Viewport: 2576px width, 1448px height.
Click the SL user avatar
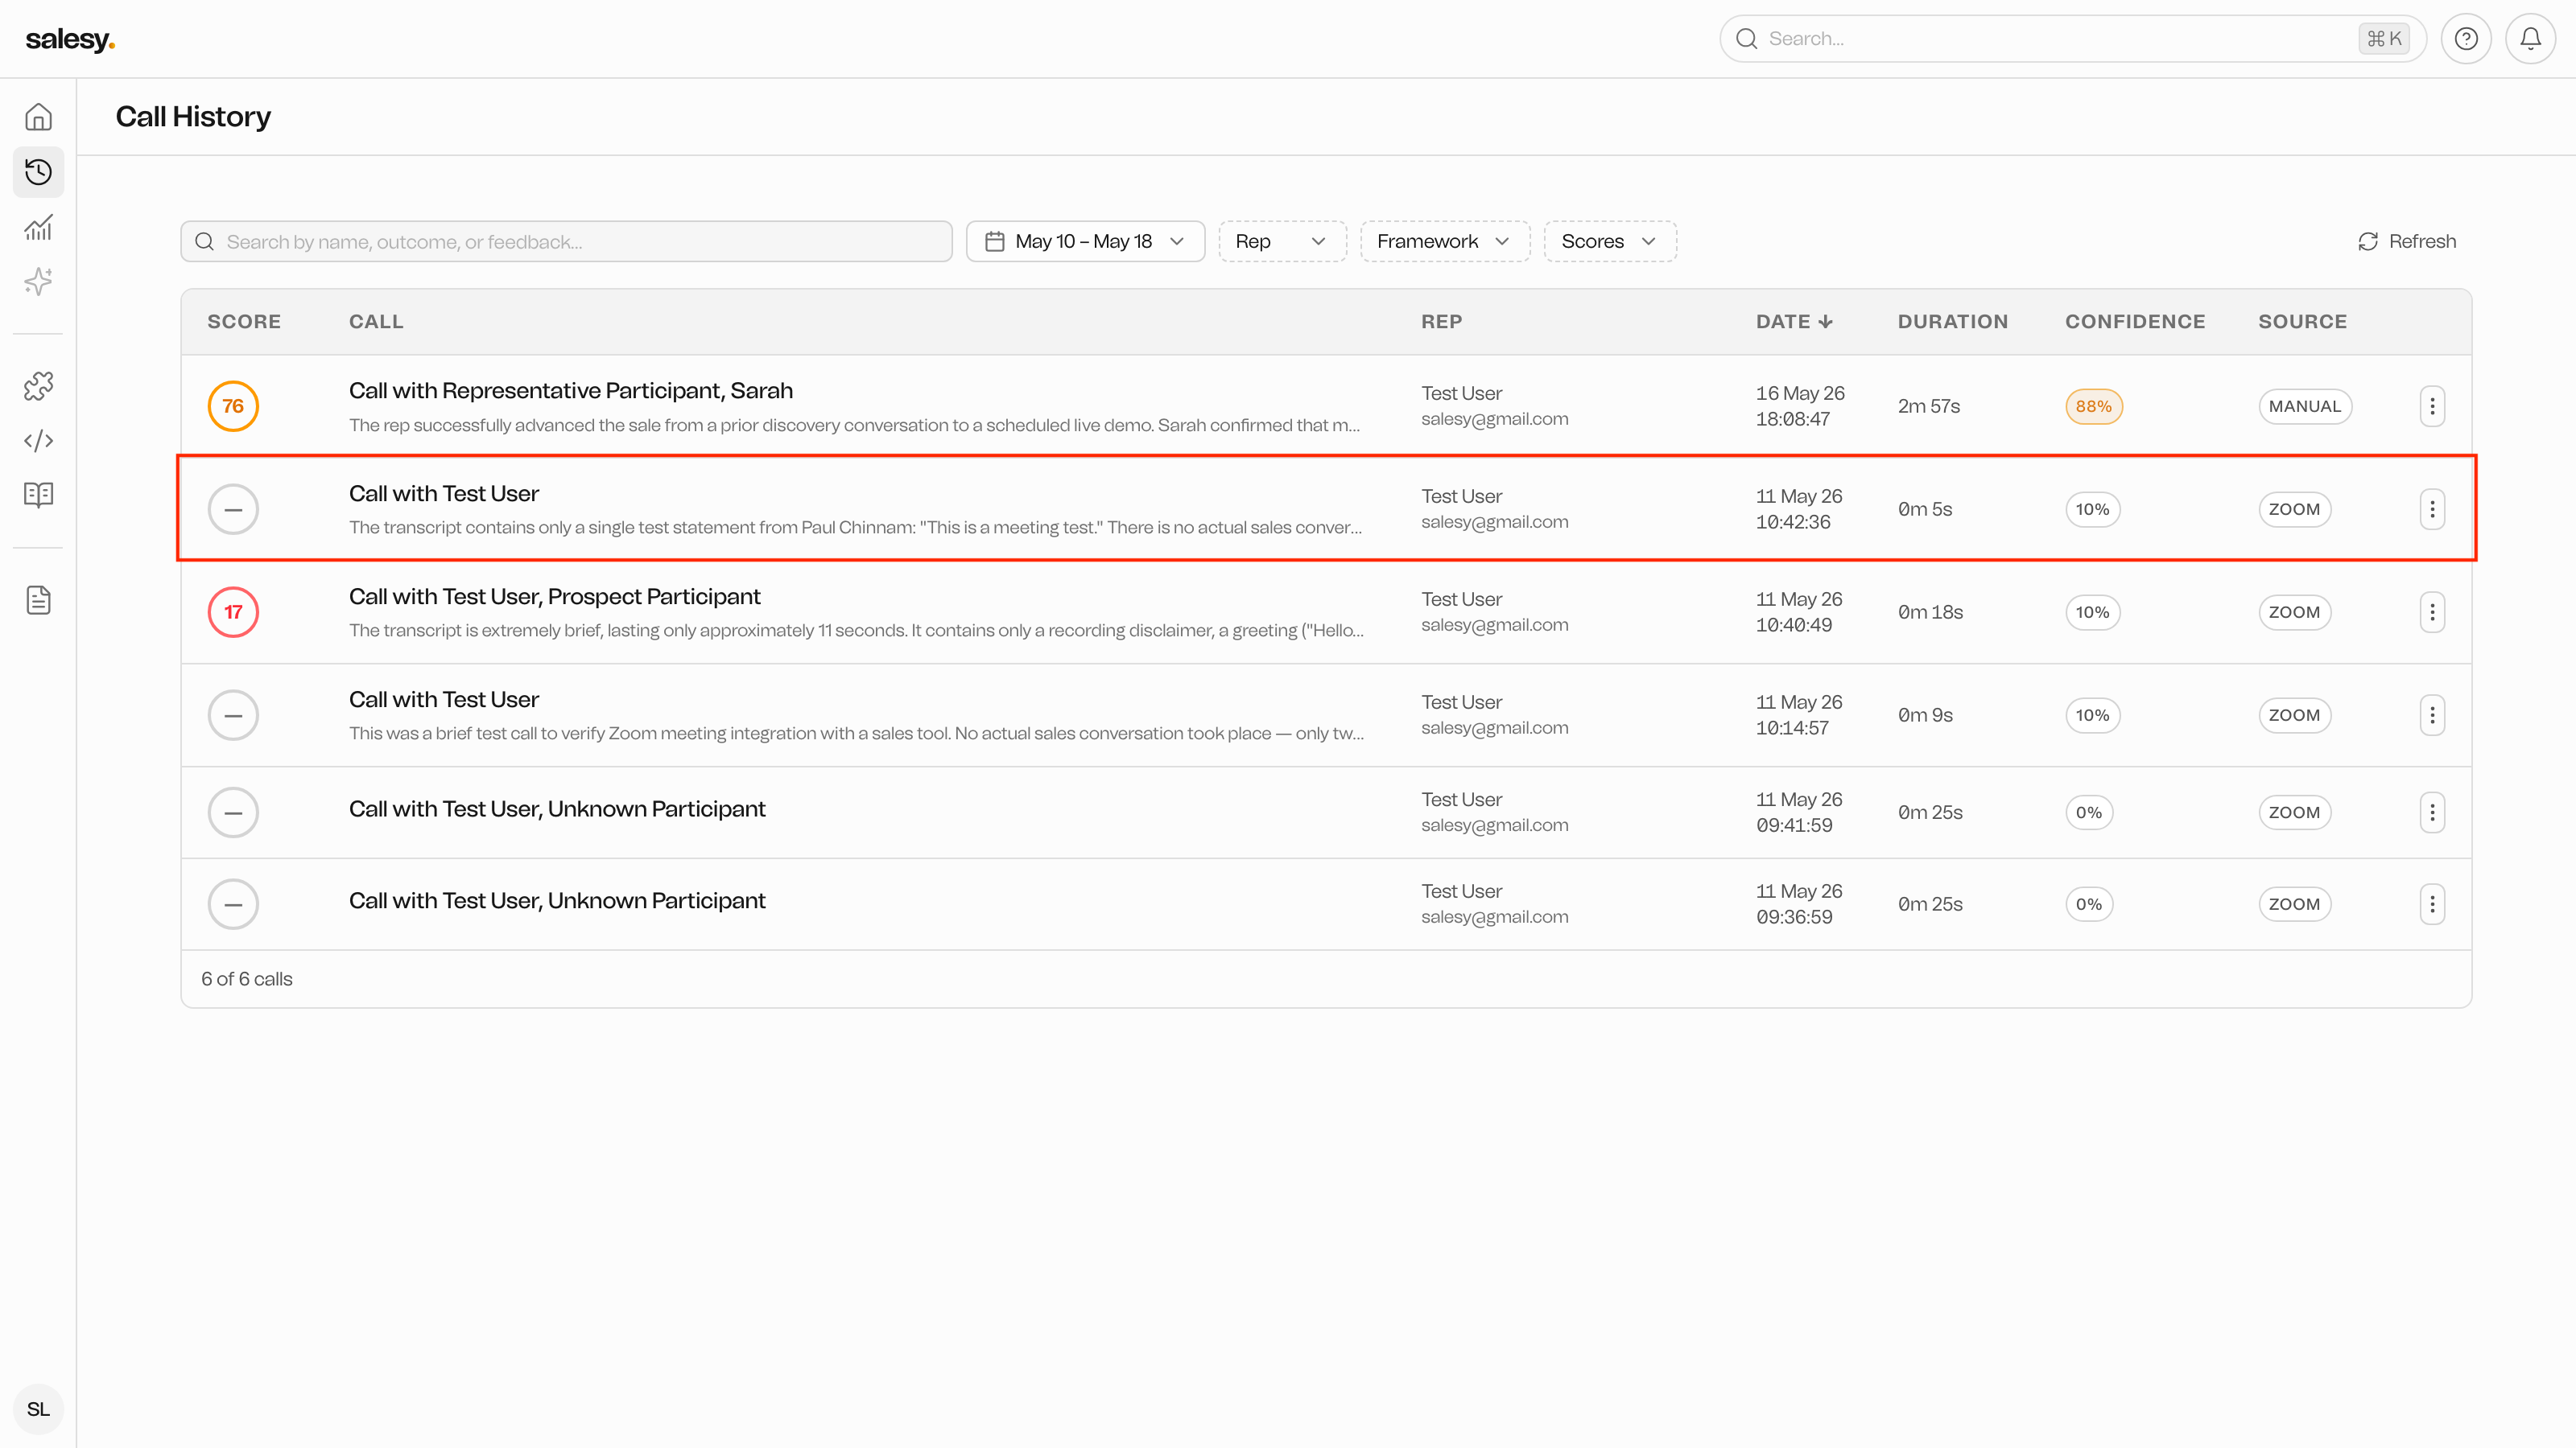[x=38, y=1409]
